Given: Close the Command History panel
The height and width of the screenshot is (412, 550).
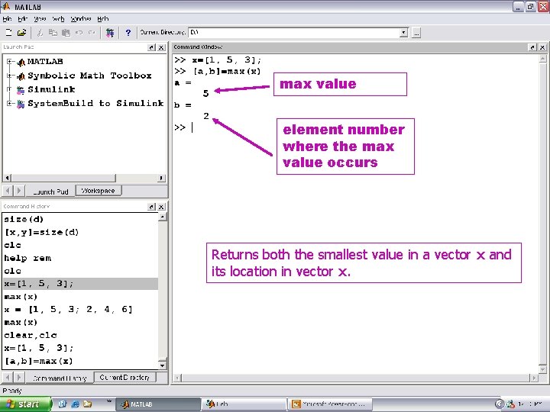Looking at the screenshot, I should 161,207.
